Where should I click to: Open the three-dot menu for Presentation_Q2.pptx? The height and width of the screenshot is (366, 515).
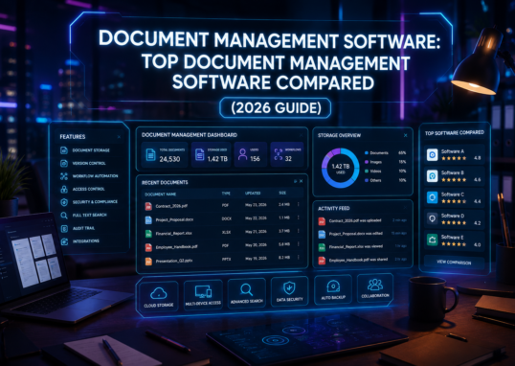click(299, 258)
